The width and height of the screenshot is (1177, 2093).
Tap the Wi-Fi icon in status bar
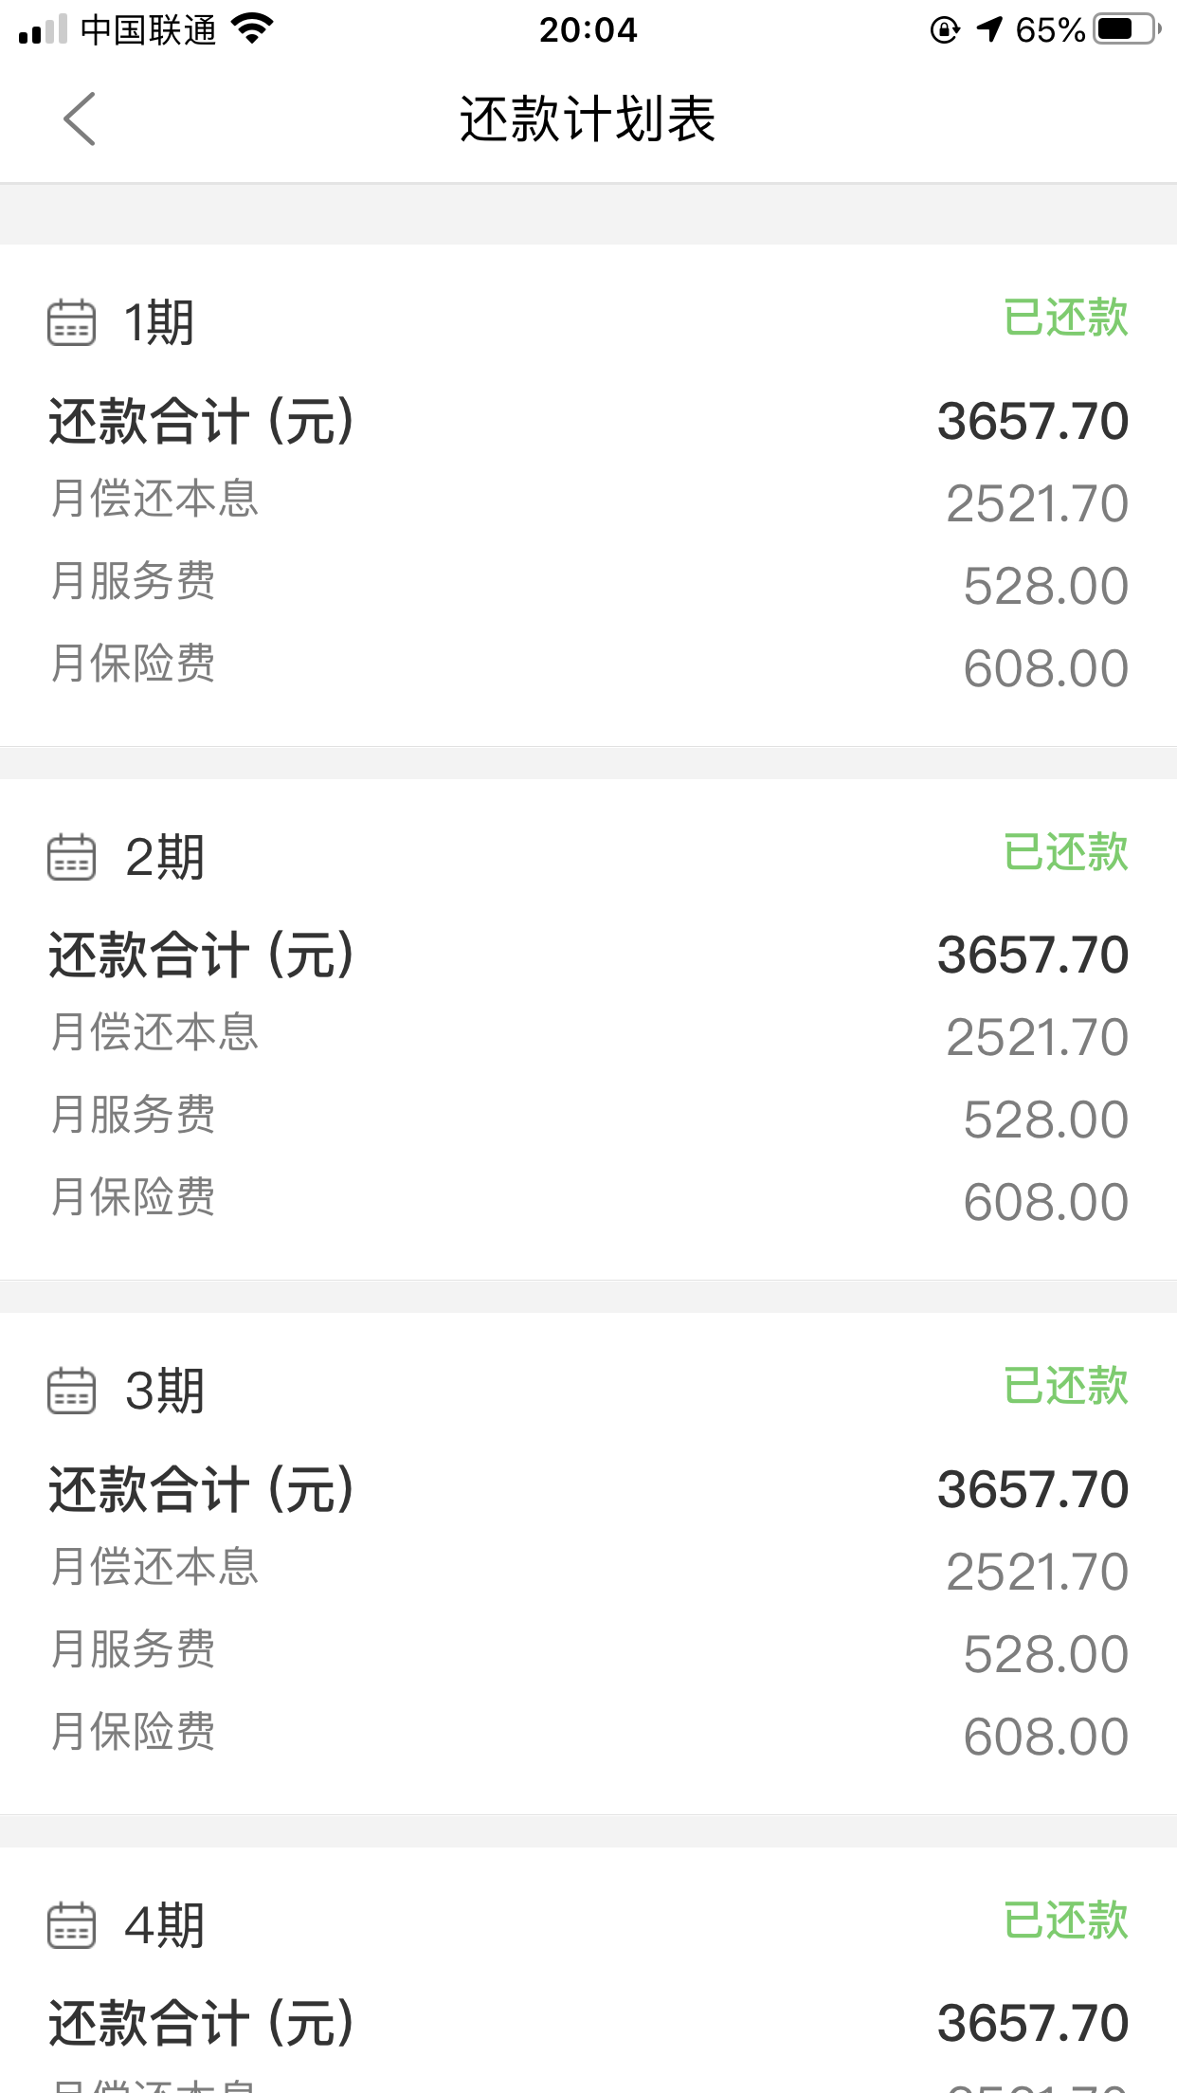[252, 29]
